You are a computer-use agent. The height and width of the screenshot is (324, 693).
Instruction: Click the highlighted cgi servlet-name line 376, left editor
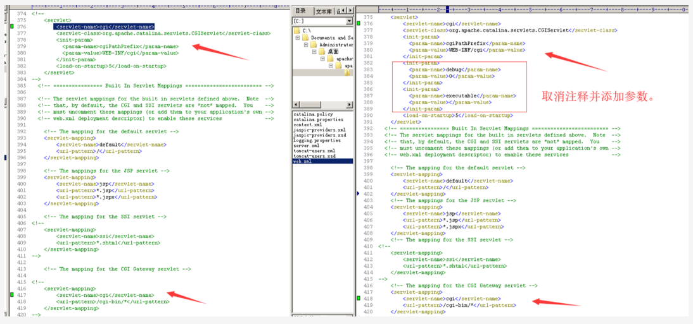(105, 27)
